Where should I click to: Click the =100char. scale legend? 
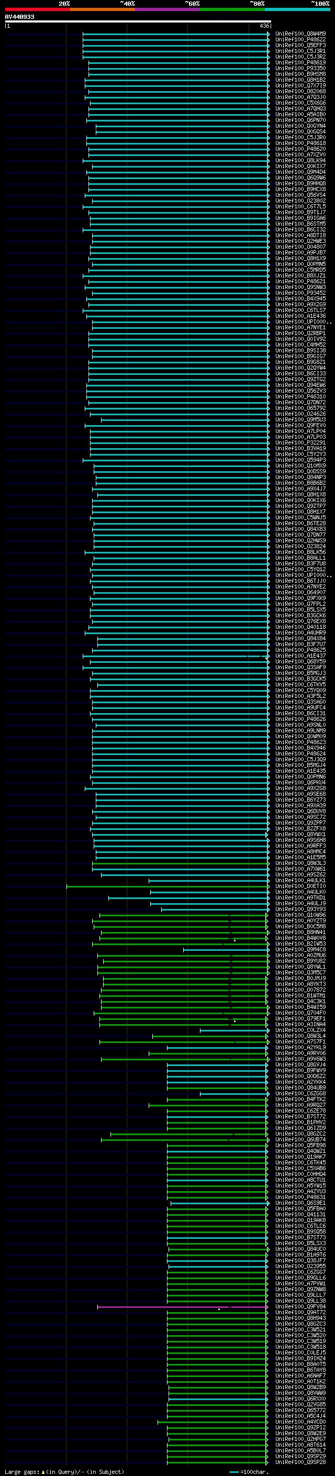pyautogui.click(x=250, y=1471)
